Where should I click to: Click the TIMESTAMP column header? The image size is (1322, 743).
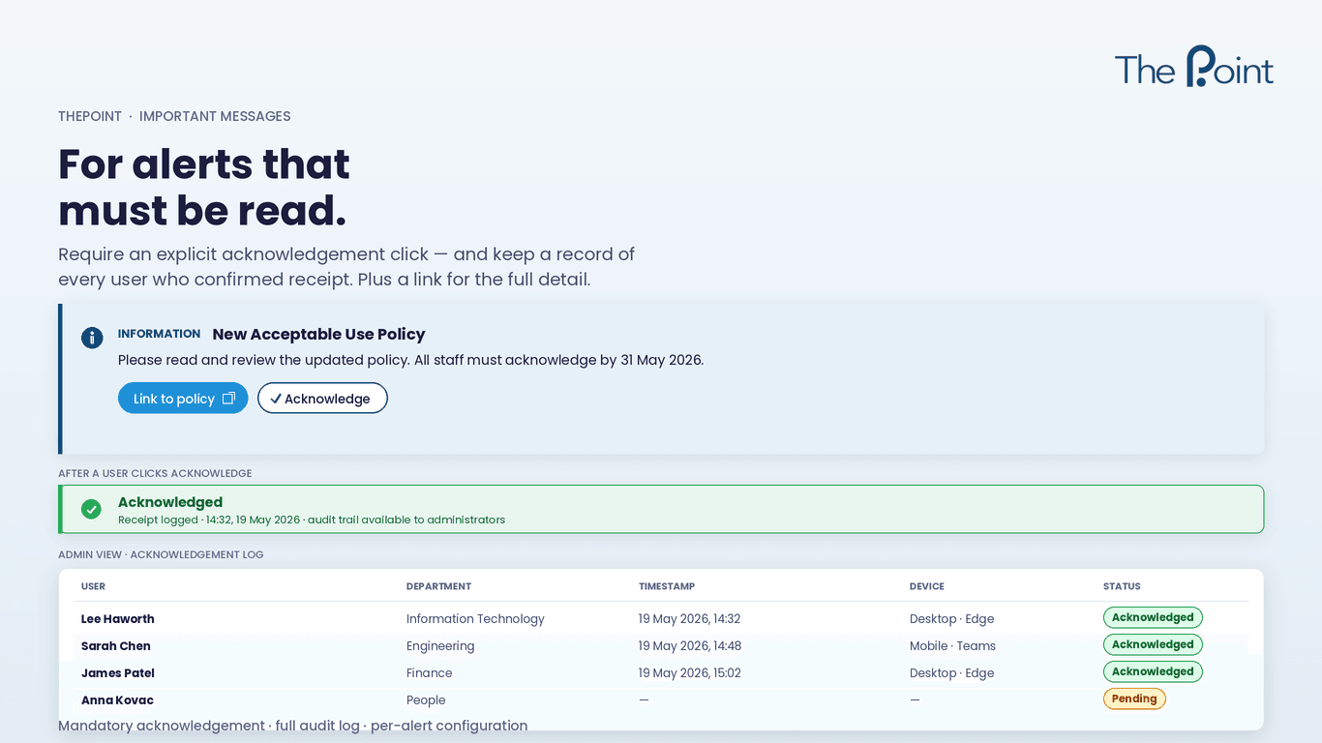coord(667,586)
